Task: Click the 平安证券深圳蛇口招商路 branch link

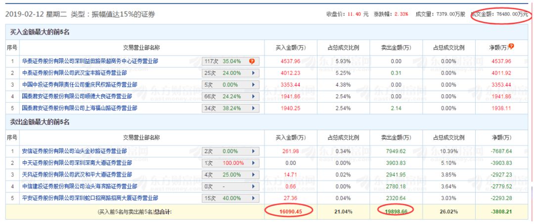Action: (x=89, y=198)
